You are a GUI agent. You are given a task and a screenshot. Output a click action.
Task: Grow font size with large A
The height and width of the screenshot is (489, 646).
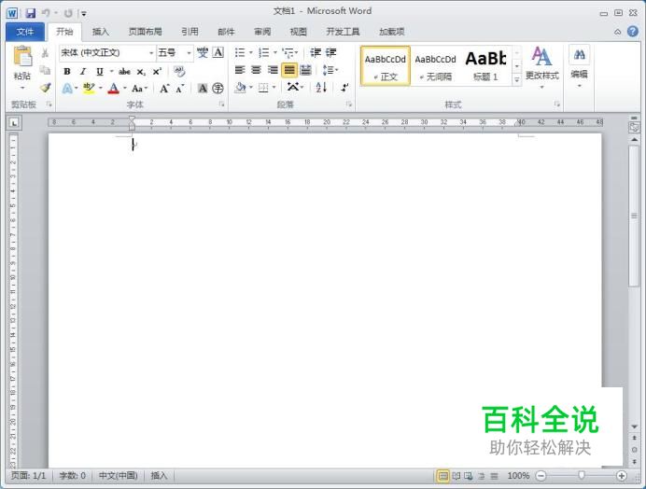pos(164,88)
